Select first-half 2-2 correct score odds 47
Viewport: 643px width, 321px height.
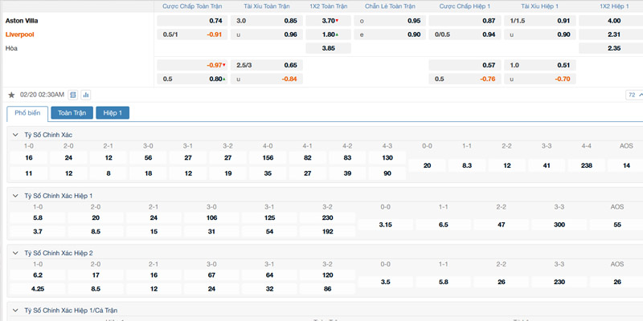(501, 225)
